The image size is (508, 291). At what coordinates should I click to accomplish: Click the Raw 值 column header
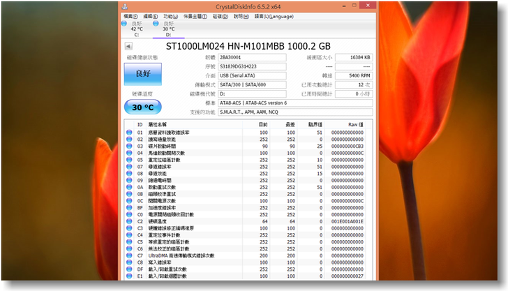354,124
